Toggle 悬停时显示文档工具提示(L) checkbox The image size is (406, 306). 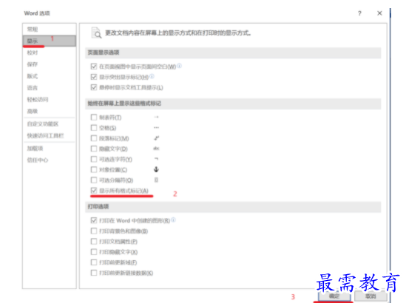94,87
